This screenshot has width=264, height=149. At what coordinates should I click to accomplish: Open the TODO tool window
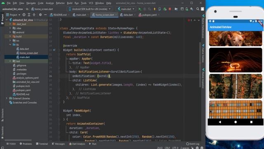pos(11,144)
